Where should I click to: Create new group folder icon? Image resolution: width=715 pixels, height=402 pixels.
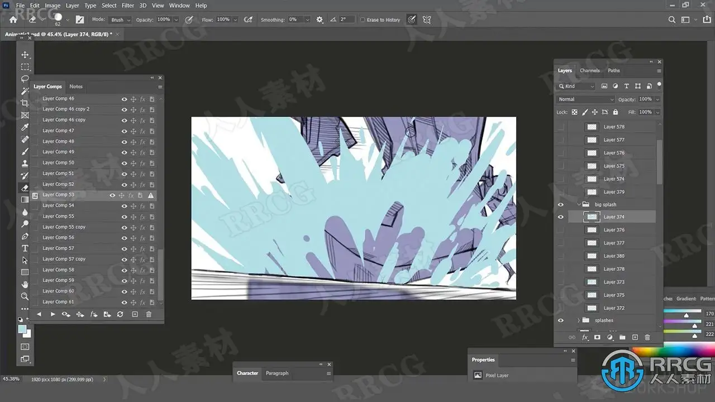tap(622, 337)
